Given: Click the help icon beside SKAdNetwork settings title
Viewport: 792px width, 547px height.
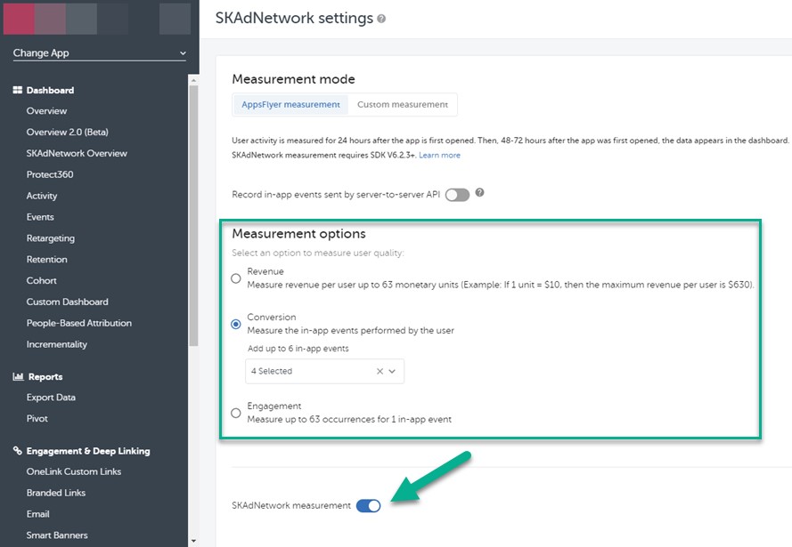Looking at the screenshot, I should pyautogui.click(x=382, y=19).
